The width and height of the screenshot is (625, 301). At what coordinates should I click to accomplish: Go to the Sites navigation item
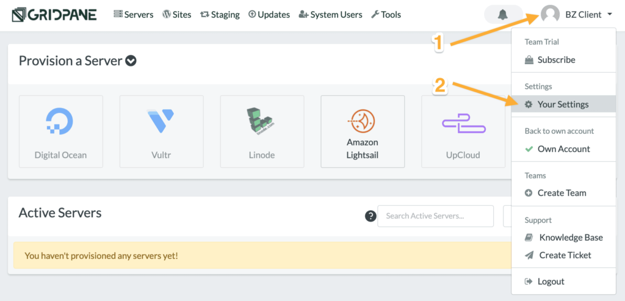[x=176, y=14]
